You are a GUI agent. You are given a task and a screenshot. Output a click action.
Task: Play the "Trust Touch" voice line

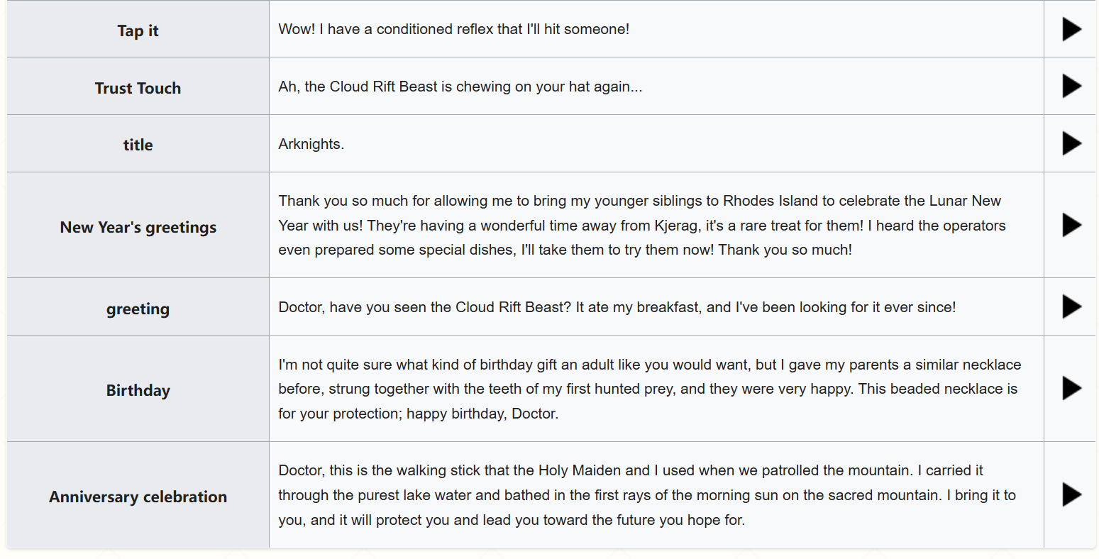[x=1071, y=87]
